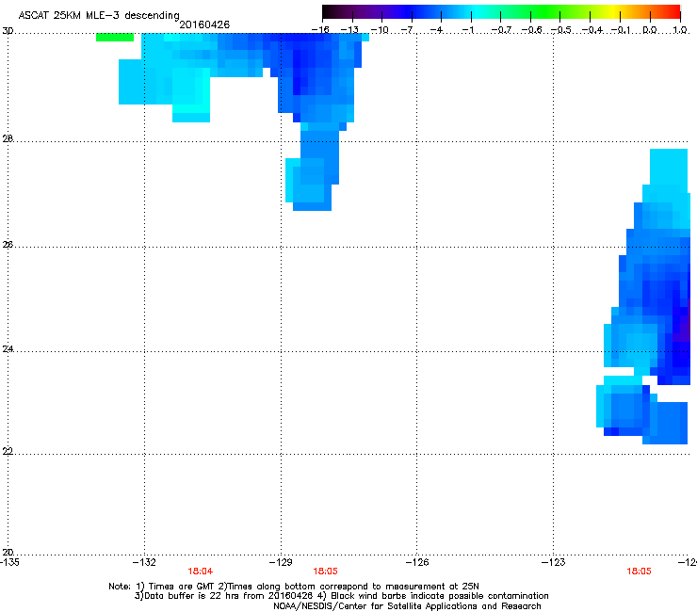
Task: Click the colorbar label "-16"
Action: point(320,30)
